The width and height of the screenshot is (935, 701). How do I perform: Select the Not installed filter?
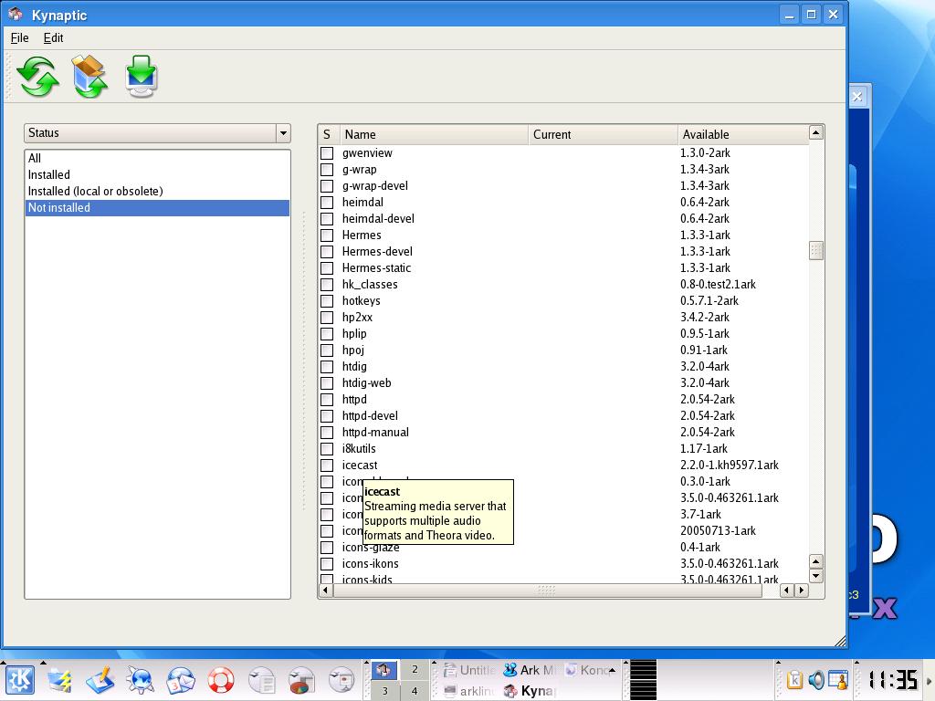coord(157,208)
